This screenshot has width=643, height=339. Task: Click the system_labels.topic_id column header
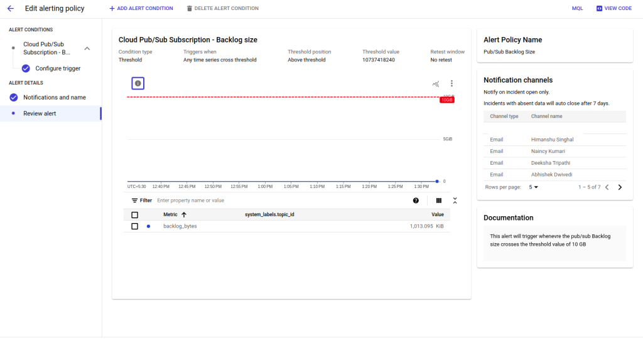pos(269,214)
